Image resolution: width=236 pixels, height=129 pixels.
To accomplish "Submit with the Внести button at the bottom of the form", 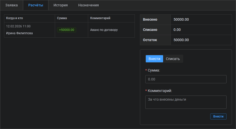I will [218, 116].
